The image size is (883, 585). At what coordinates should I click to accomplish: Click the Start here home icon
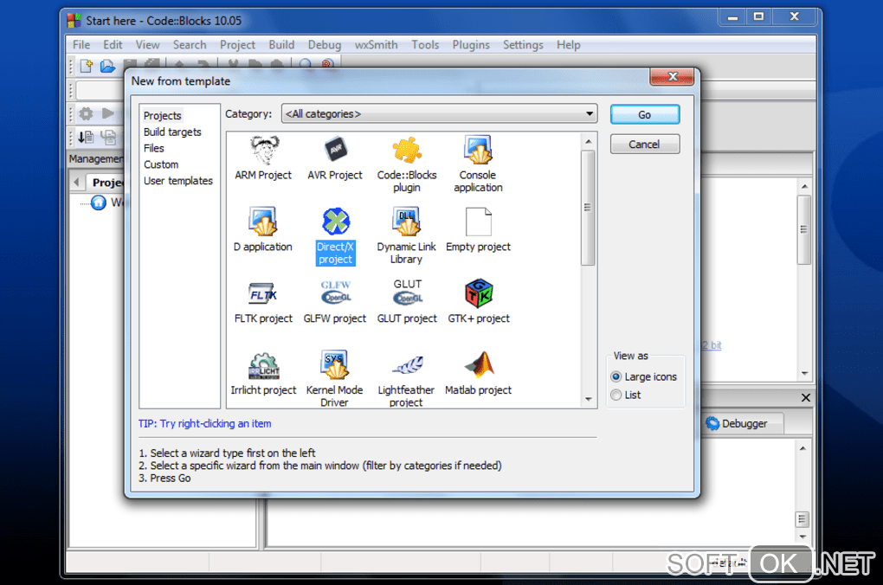tap(99, 202)
